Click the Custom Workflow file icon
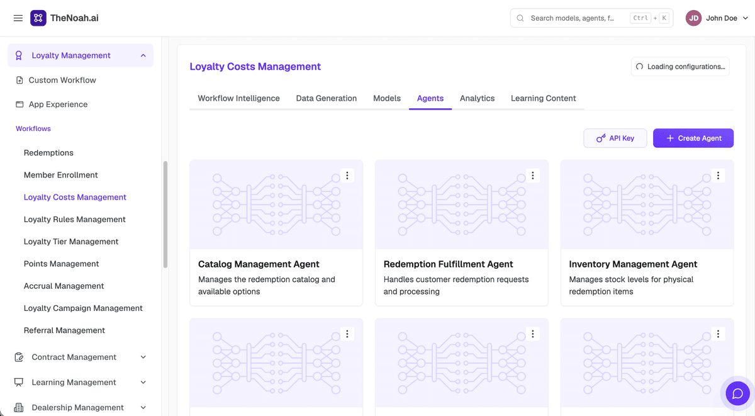Viewport: 755px width, 416px height. click(x=20, y=80)
